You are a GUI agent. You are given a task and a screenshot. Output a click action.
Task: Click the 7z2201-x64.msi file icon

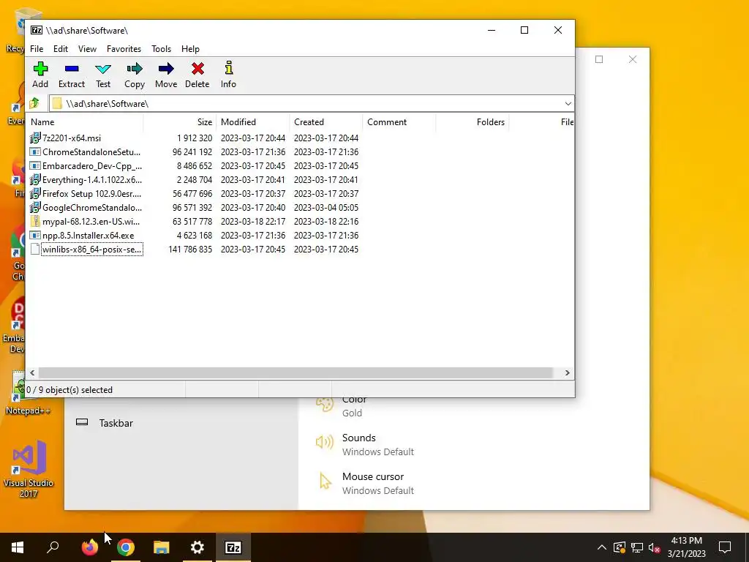tap(35, 138)
